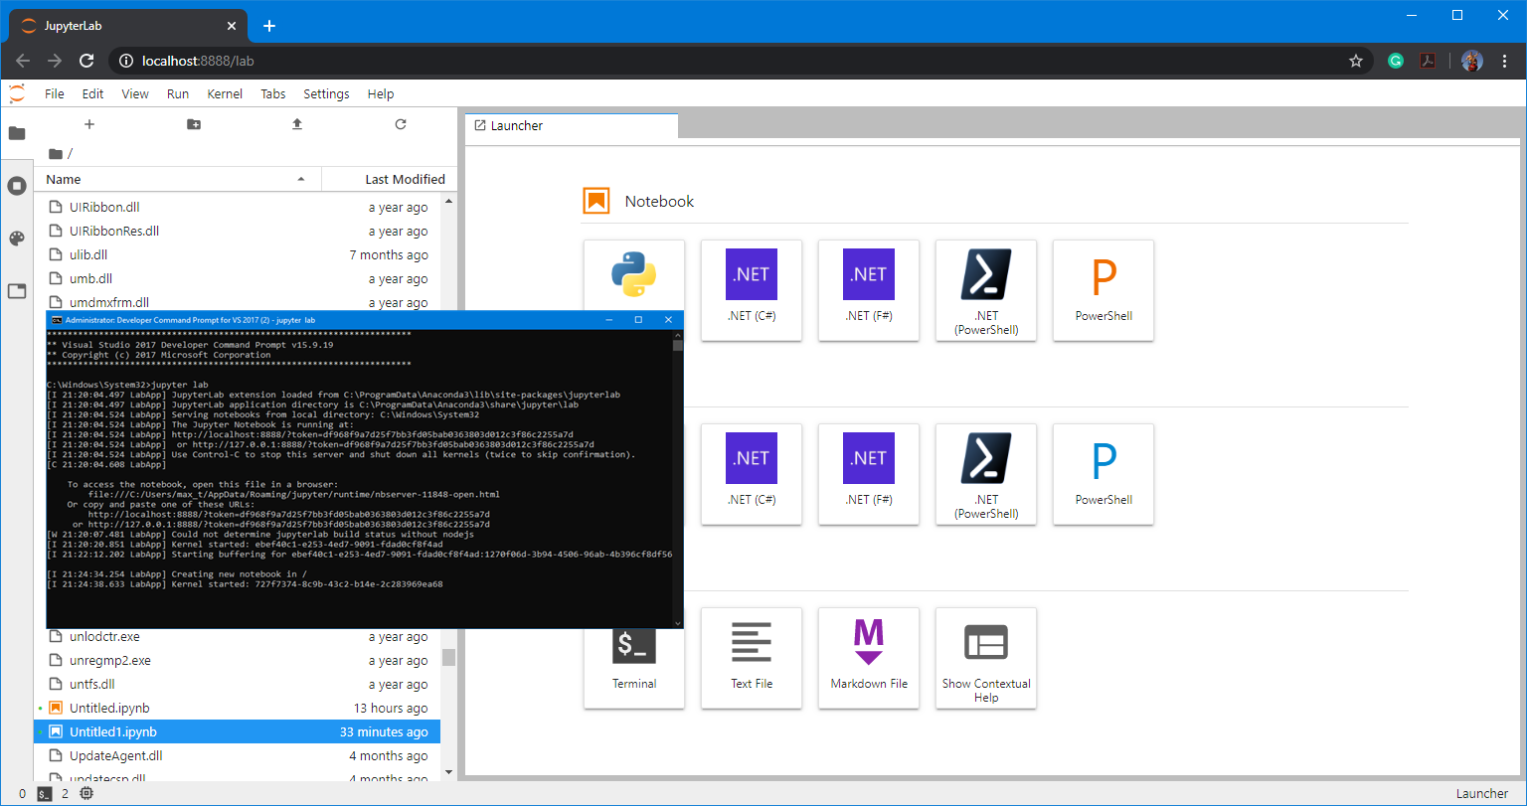Click the Launcher label in status bar

tap(1481, 793)
